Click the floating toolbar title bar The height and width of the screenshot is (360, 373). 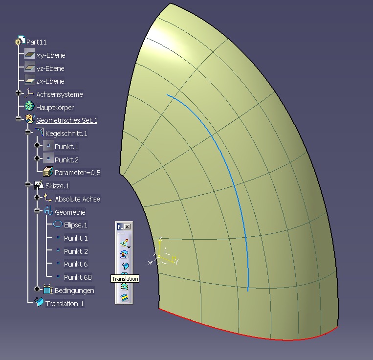pos(120,227)
